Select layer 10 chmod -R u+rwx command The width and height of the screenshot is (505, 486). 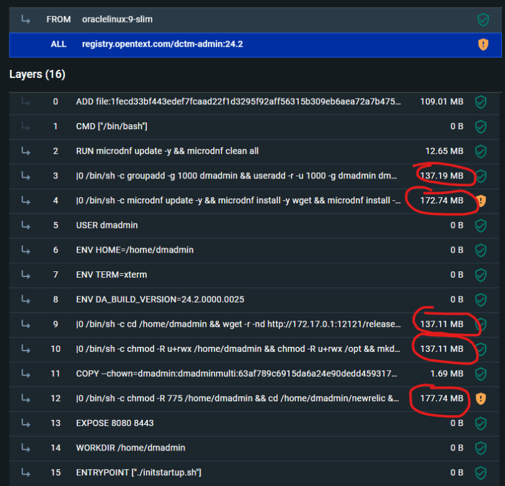255,349
